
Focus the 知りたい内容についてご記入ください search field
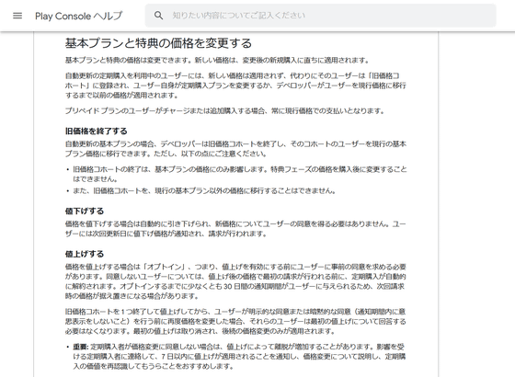click(x=321, y=16)
